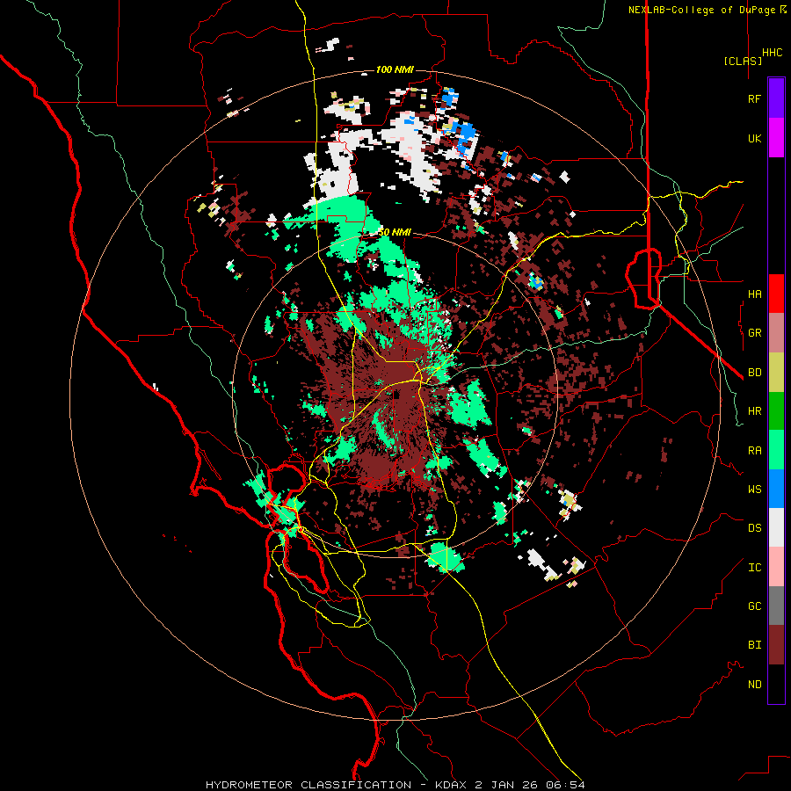Click the WS blue legend swatch
This screenshot has height=791, width=791.
click(776, 489)
